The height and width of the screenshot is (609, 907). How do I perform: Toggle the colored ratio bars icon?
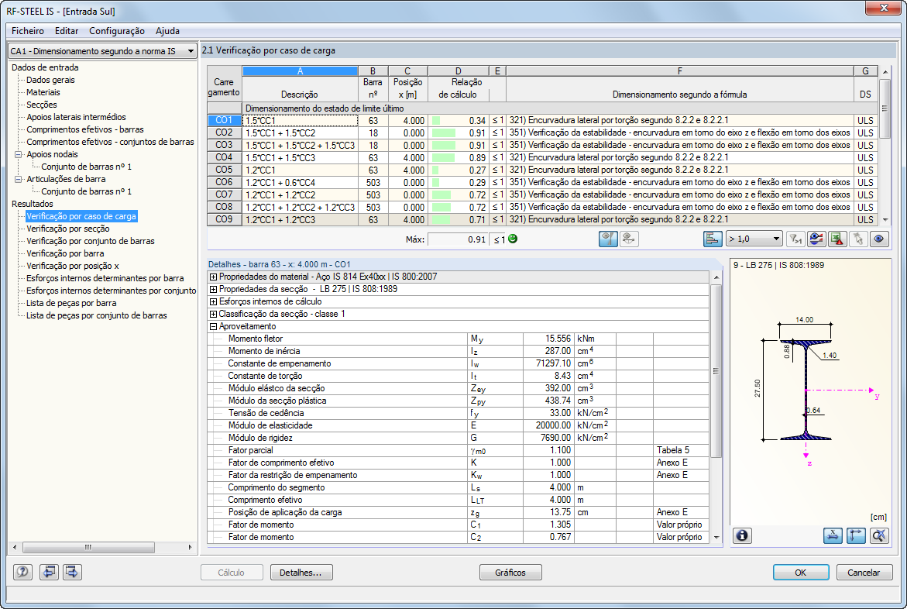[x=713, y=239]
